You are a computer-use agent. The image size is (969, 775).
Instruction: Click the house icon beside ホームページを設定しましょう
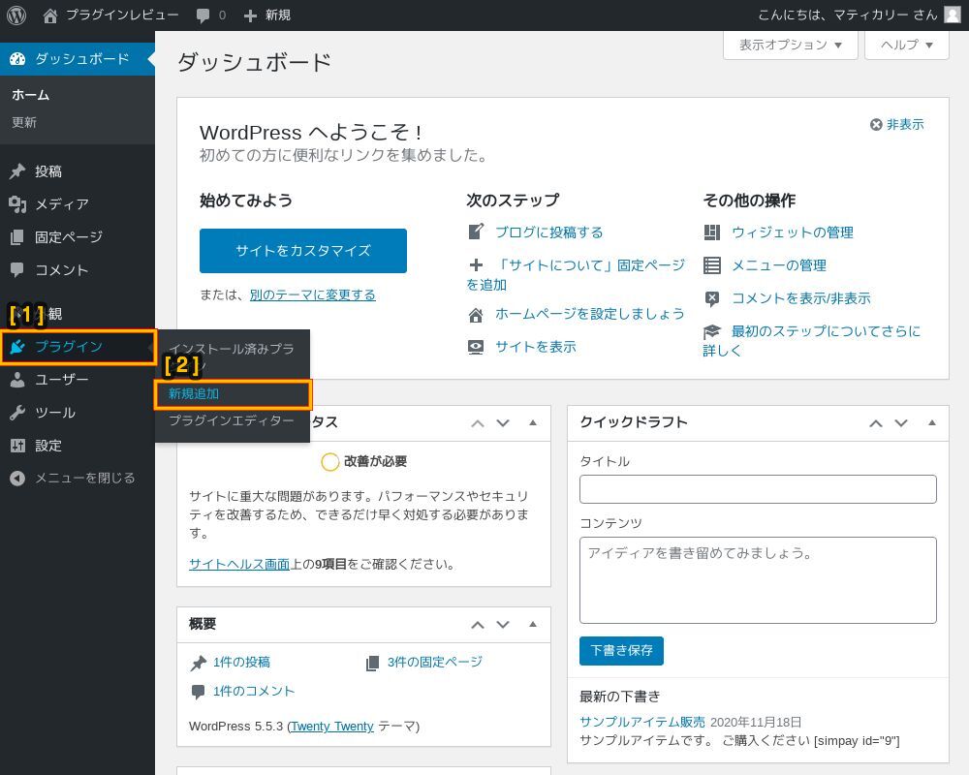click(476, 315)
